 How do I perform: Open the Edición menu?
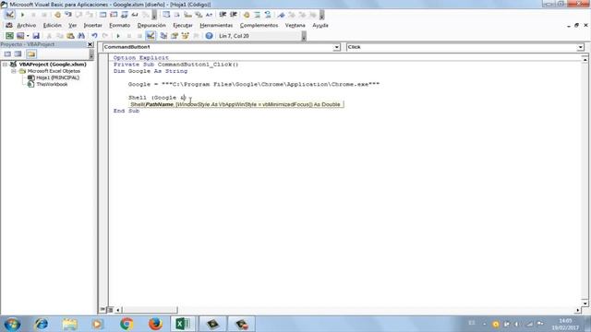tap(52, 25)
